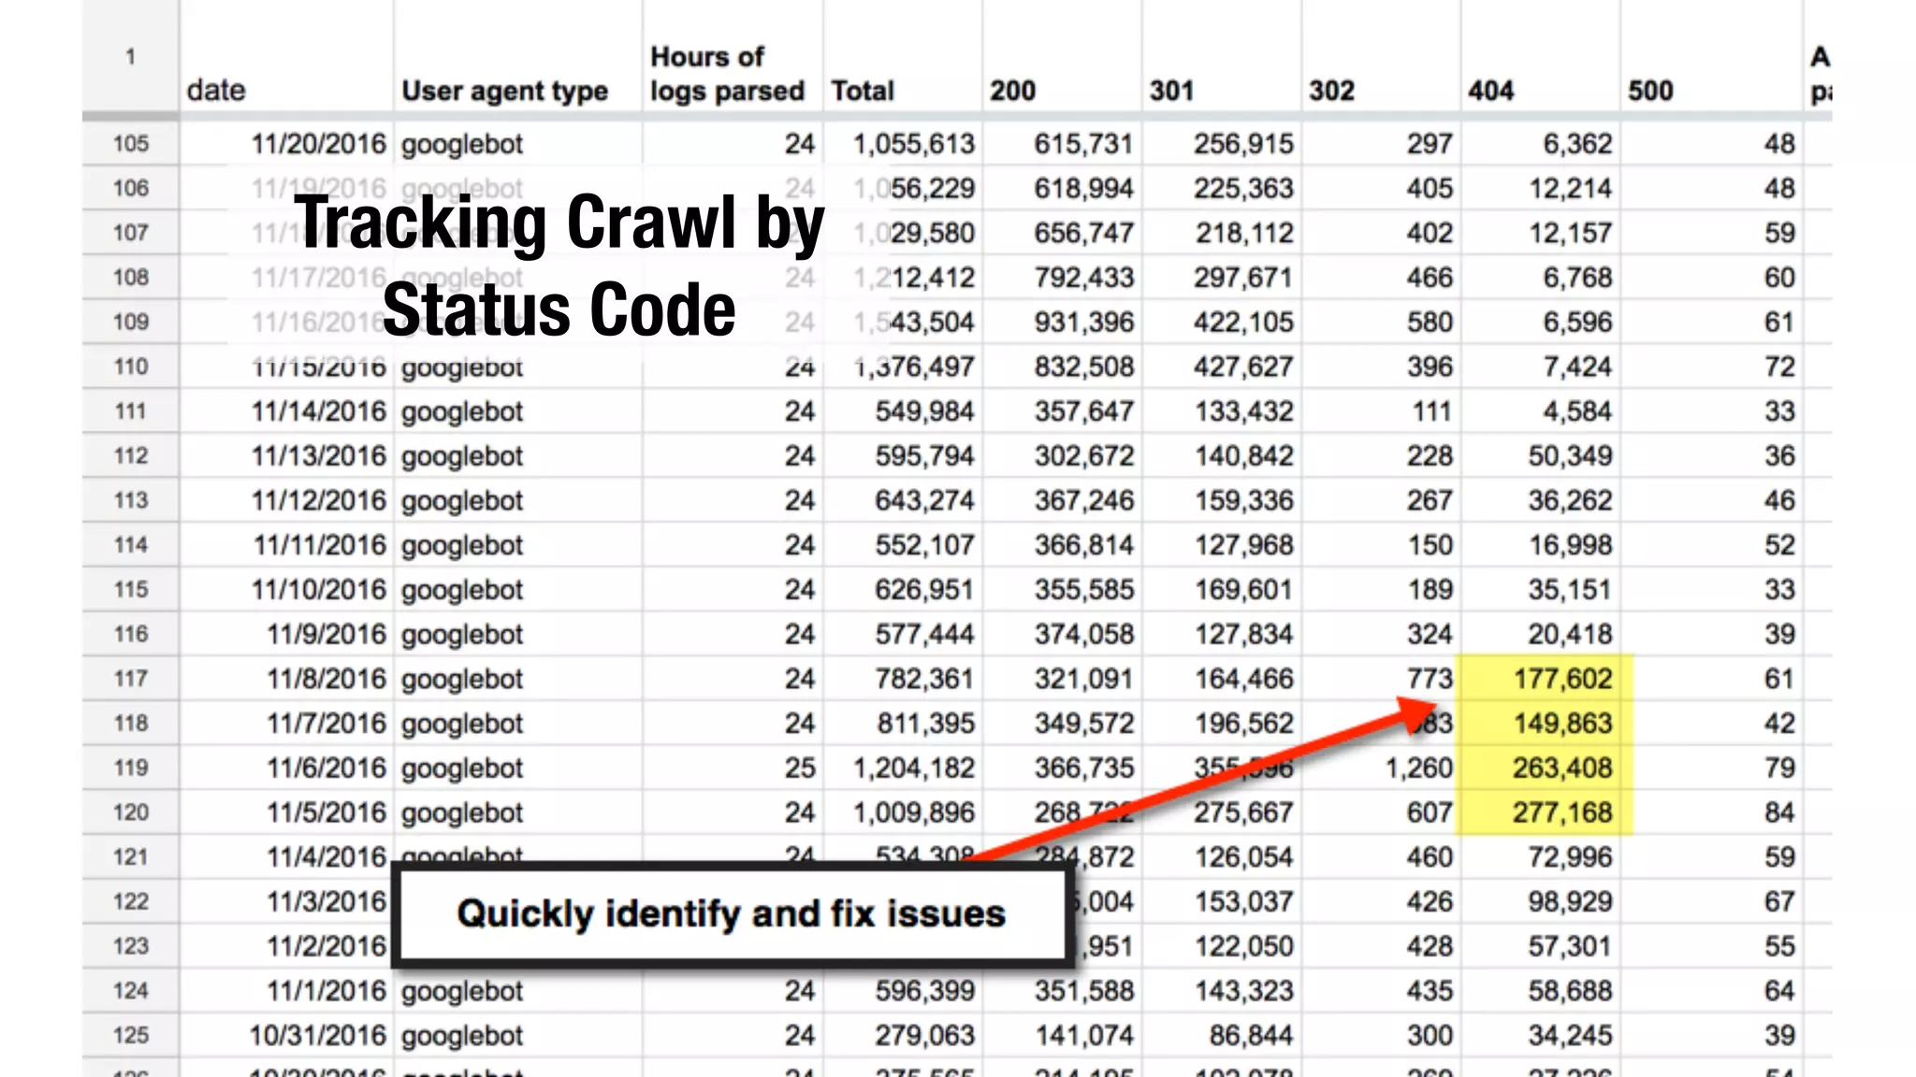Select highlighted 404 cell 277,168

tap(1540, 812)
